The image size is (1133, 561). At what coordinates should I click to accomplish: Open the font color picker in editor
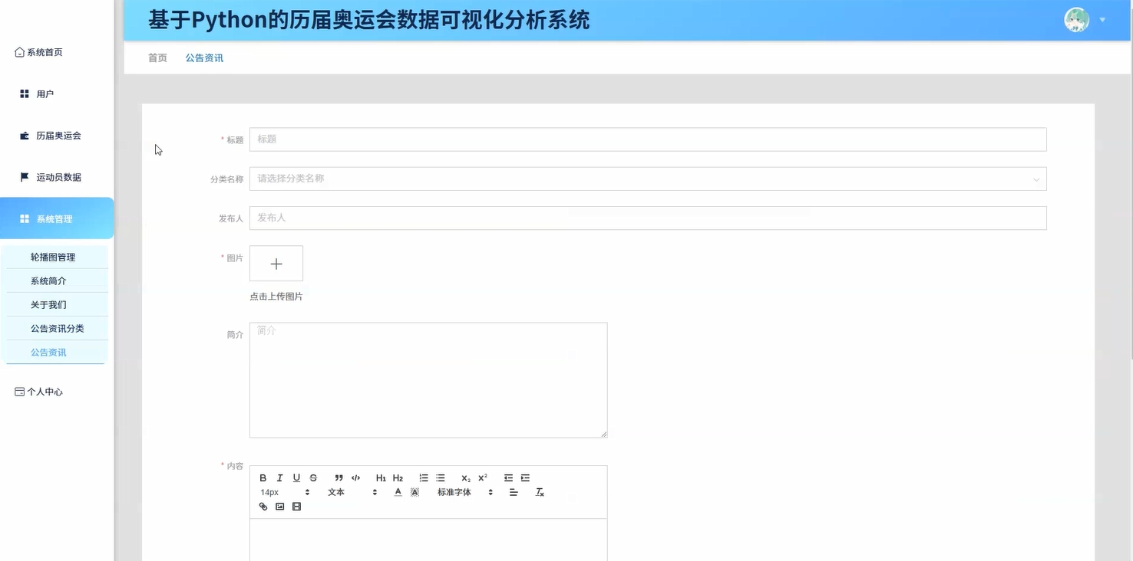tap(398, 492)
